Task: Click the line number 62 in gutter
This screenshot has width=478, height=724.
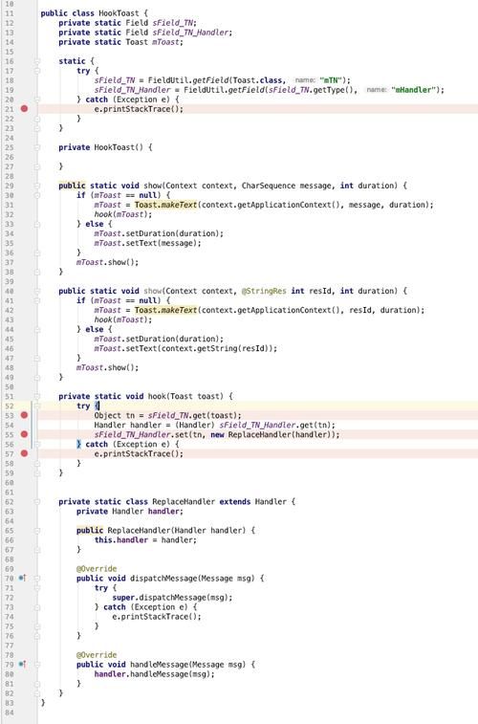Action: (x=10, y=501)
